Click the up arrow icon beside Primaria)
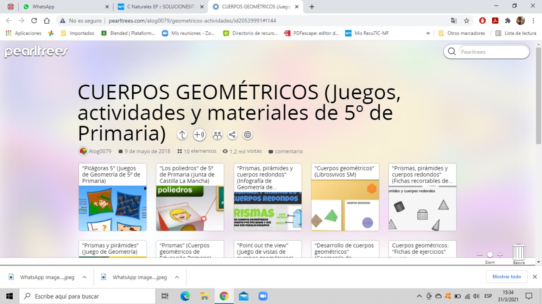Viewport: 542px width, 304px height. click(182, 135)
